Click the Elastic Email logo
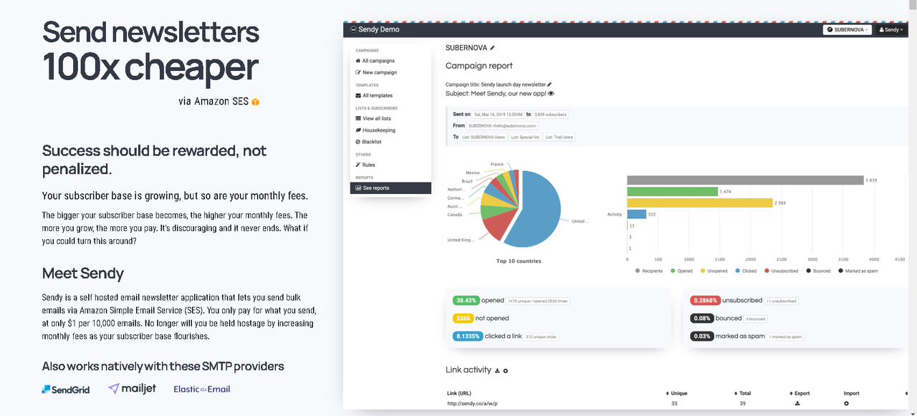The height and width of the screenshot is (416, 917). click(202, 389)
